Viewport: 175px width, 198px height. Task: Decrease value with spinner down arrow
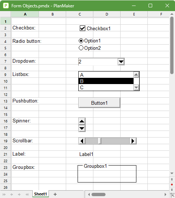[x=82, y=128]
